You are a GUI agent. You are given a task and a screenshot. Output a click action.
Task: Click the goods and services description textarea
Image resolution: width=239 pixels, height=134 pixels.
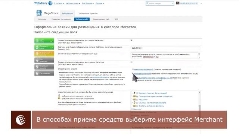pyautogui.click(x=165, y=55)
